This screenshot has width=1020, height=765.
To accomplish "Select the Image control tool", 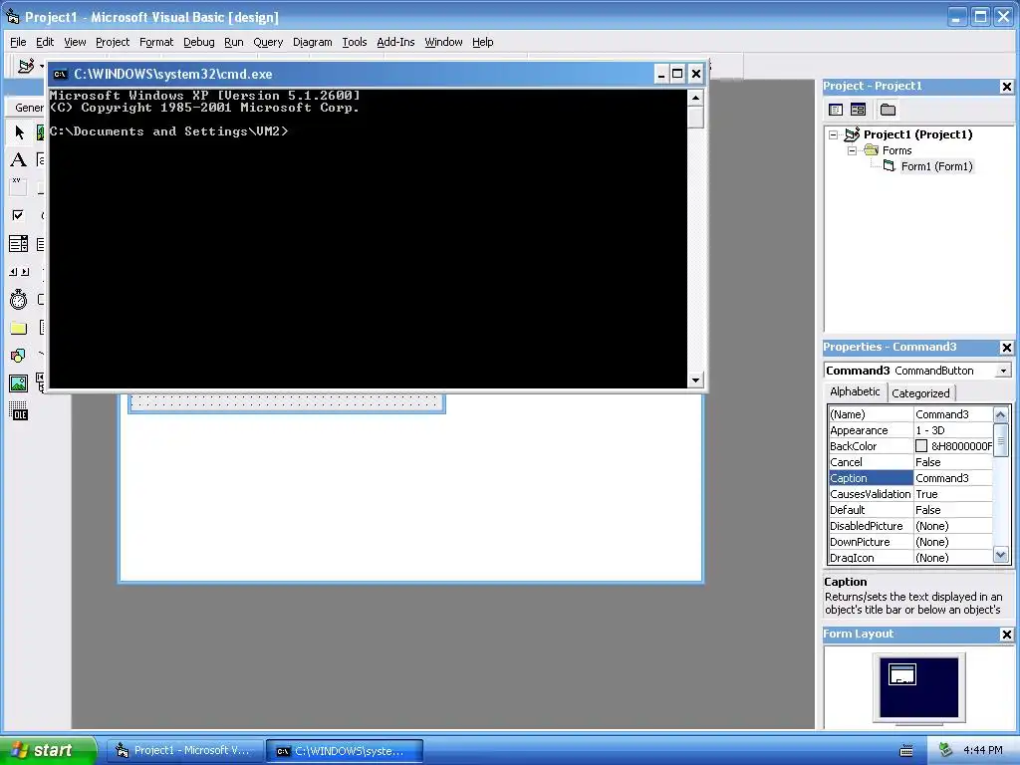I will tap(19, 383).
